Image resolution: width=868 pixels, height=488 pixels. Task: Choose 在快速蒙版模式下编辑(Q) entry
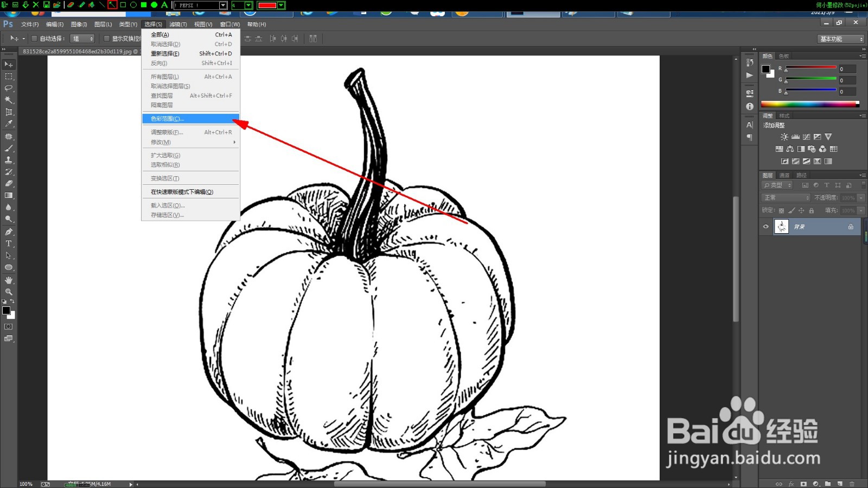[190, 192]
